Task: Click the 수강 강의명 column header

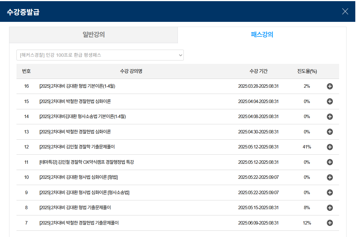Action: (131, 71)
